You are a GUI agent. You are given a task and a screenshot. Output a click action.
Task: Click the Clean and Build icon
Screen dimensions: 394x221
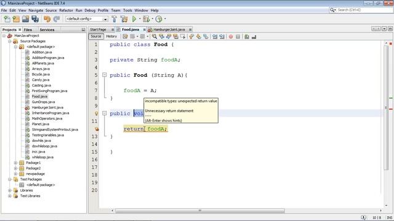pos(124,19)
